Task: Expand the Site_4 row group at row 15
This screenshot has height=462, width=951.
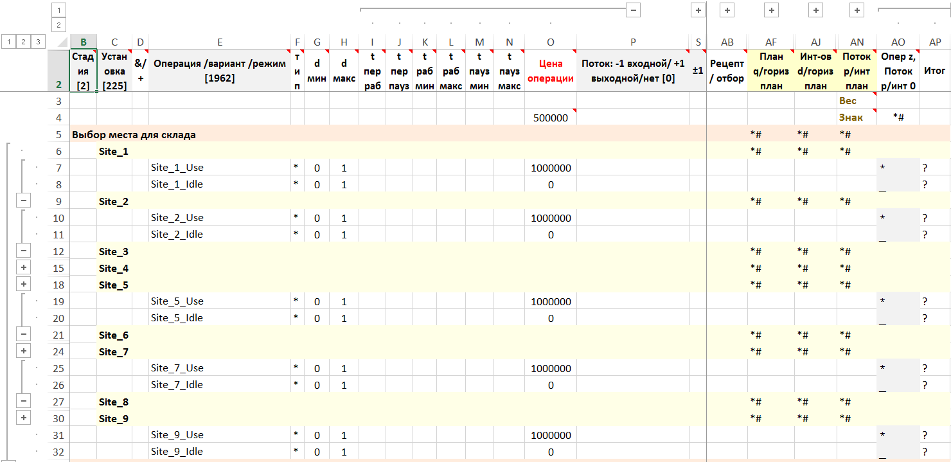Action: 24,268
